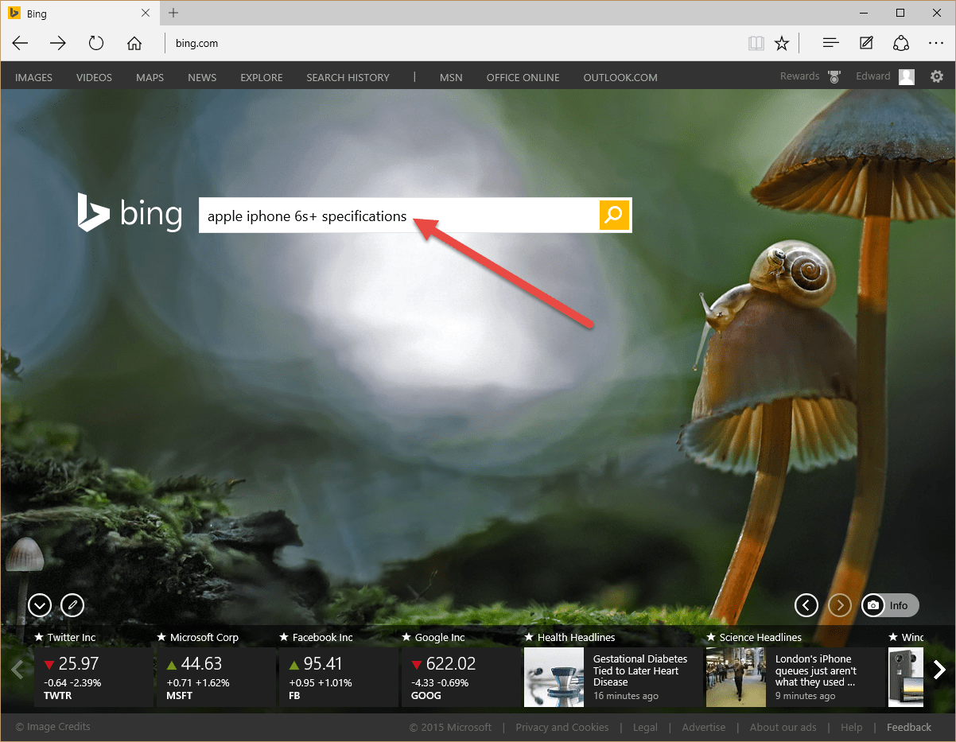This screenshot has height=742, width=956.
Task: Open NEWS in Bing navigation
Action: 202,77
